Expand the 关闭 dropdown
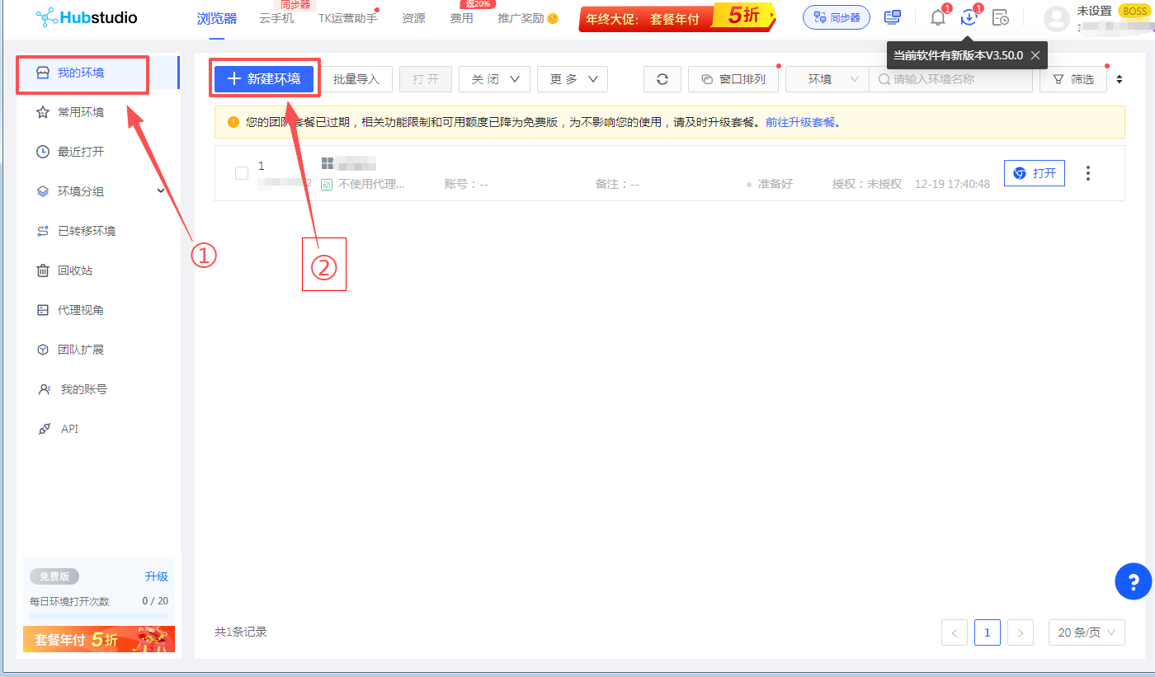This screenshot has width=1155, height=677. pyautogui.click(x=493, y=78)
